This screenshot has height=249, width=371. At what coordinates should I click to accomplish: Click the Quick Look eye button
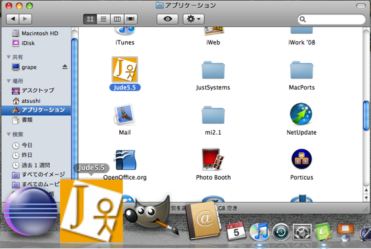pos(168,19)
